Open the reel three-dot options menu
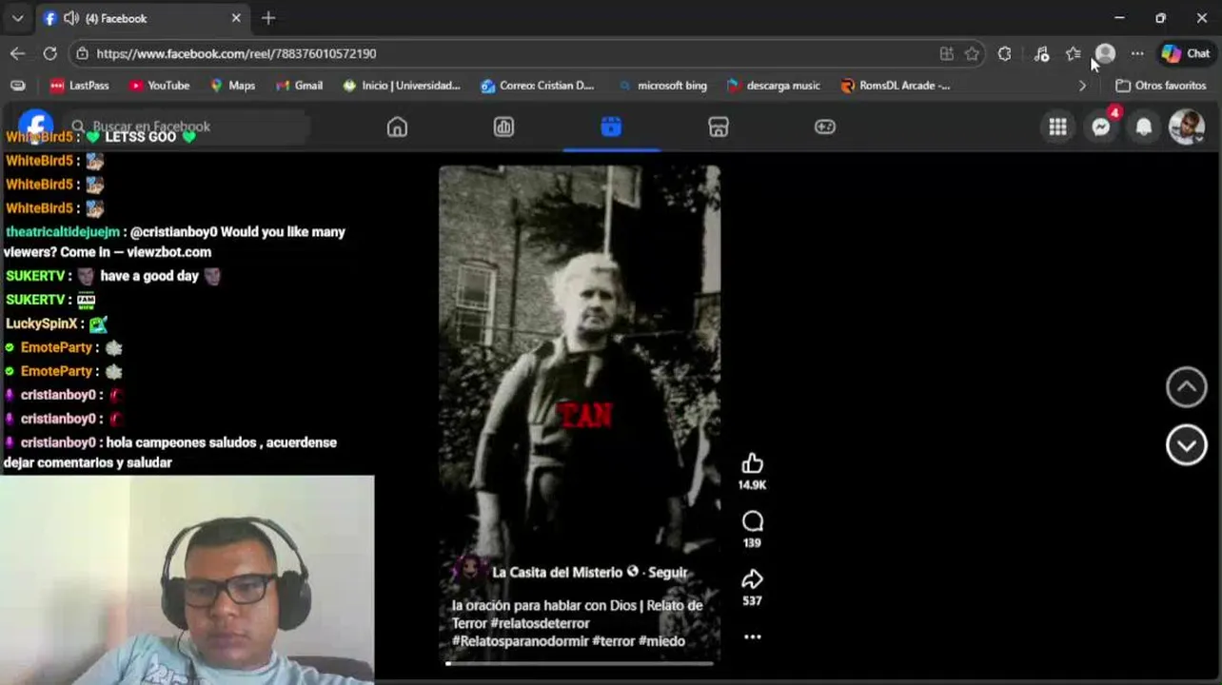This screenshot has width=1222, height=685. [x=752, y=637]
